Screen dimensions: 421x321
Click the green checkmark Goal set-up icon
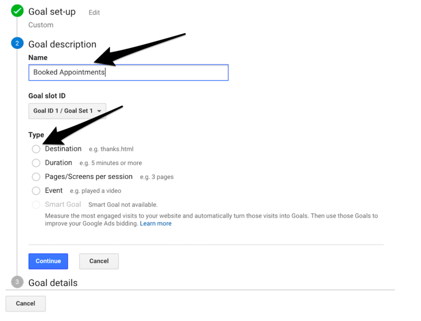(x=17, y=11)
